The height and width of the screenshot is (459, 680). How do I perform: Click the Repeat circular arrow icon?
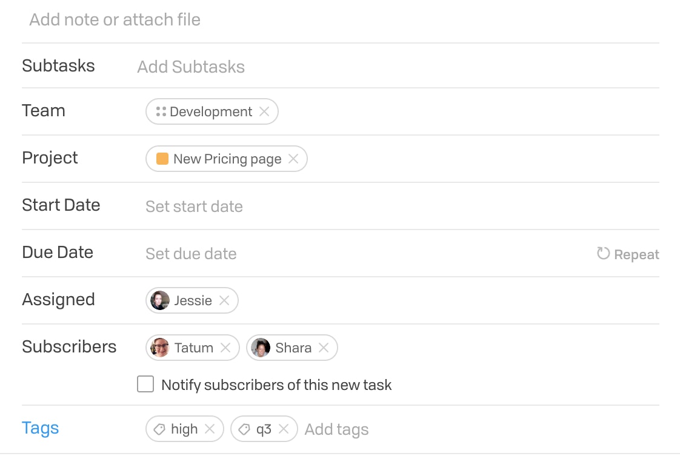click(603, 254)
